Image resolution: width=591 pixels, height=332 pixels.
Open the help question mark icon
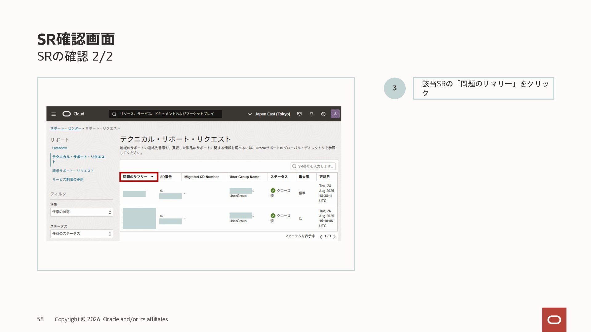click(323, 114)
